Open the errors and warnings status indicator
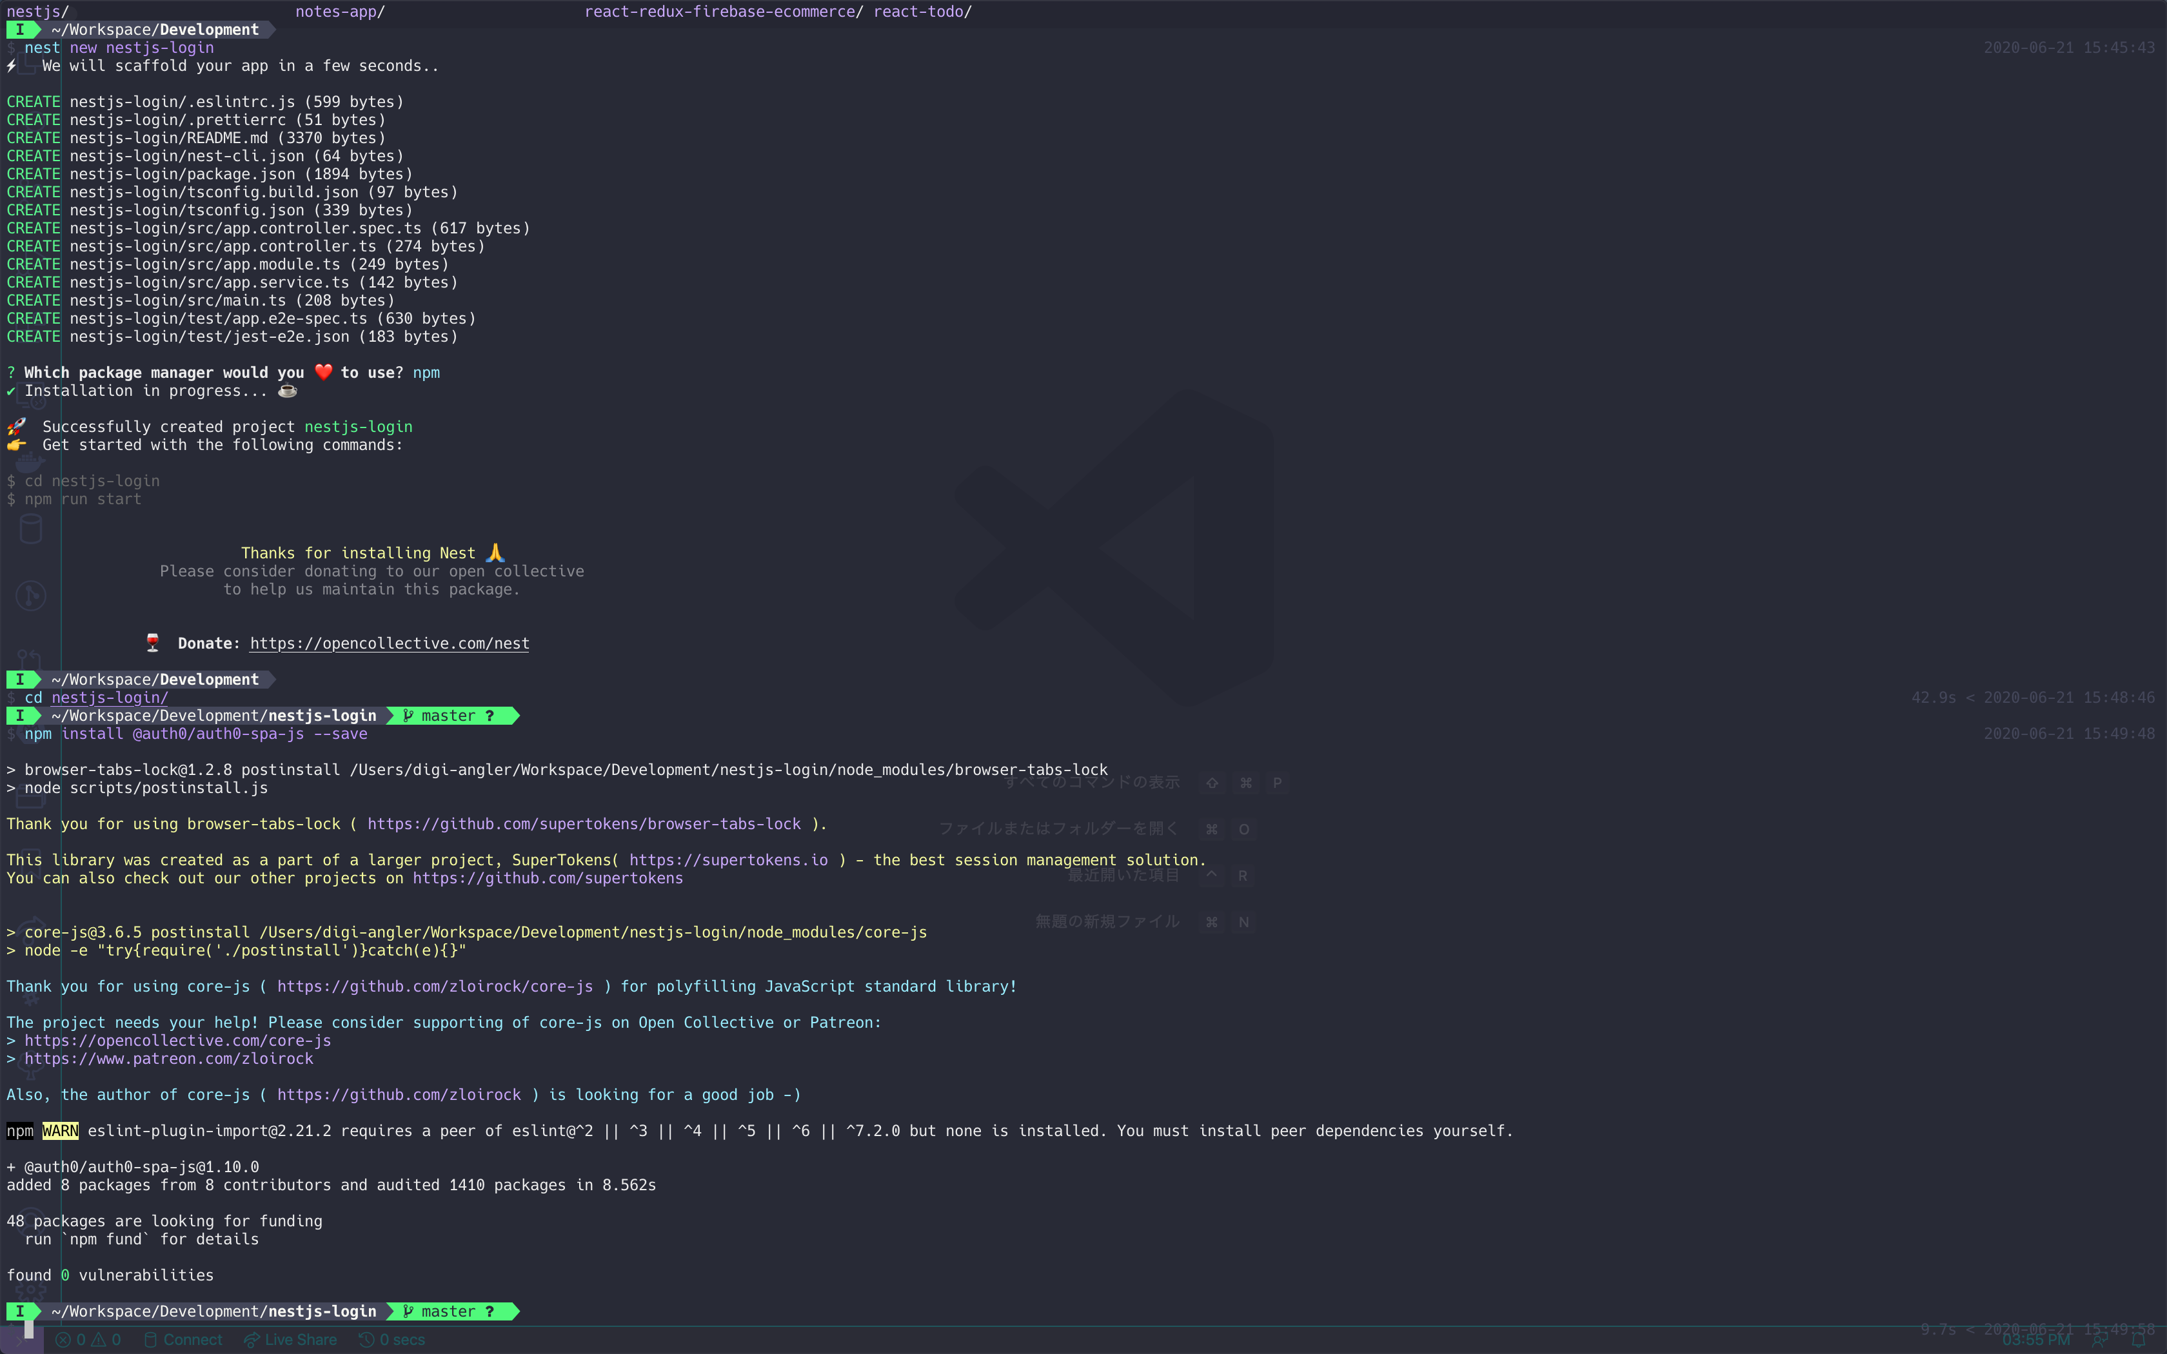 tap(88, 1340)
